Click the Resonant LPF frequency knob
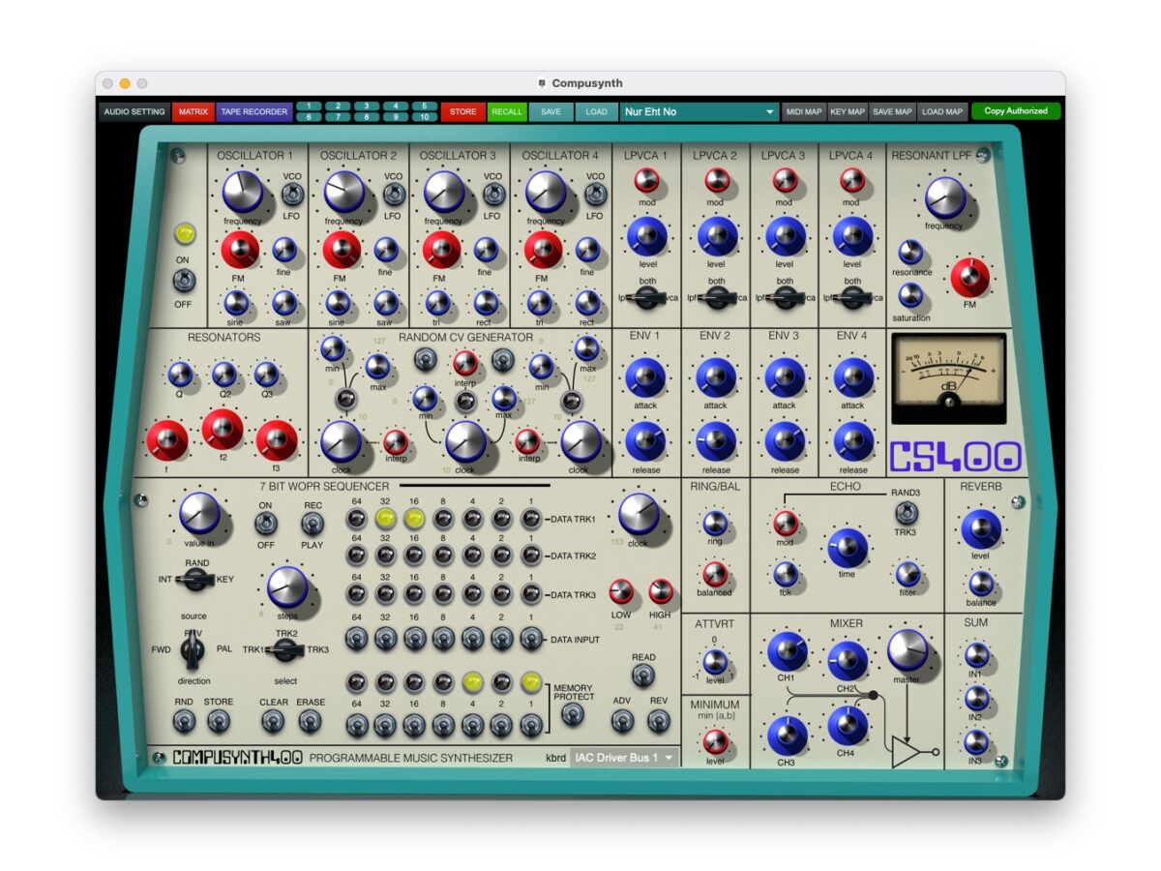The image size is (1161, 871). pyautogui.click(x=945, y=197)
